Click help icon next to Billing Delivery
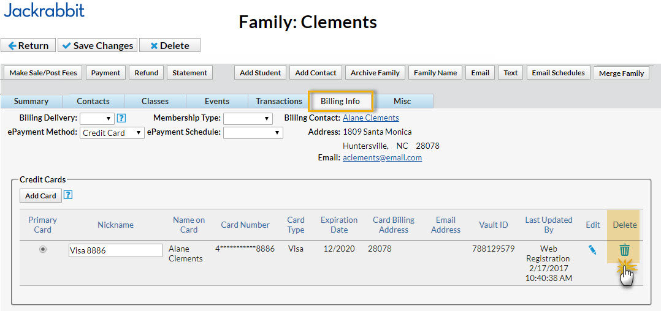The width and height of the screenshot is (661, 311). (121, 118)
